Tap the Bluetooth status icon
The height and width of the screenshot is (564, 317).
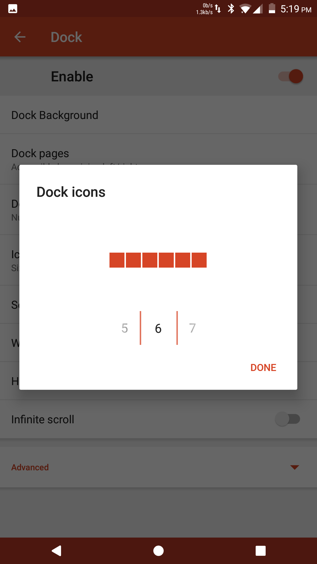231,9
